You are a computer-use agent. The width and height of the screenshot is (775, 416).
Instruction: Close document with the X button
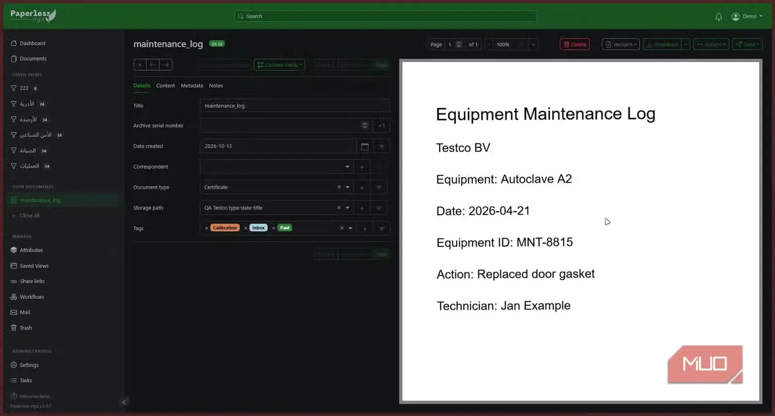(x=140, y=65)
